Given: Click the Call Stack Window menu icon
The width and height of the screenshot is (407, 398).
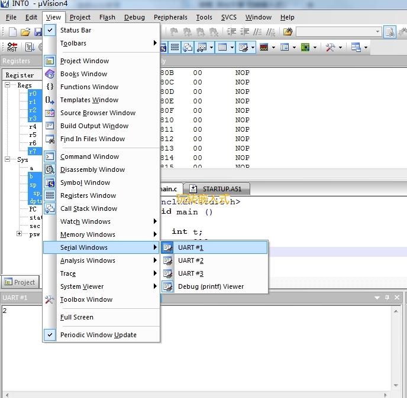Looking at the screenshot, I should (x=50, y=208).
